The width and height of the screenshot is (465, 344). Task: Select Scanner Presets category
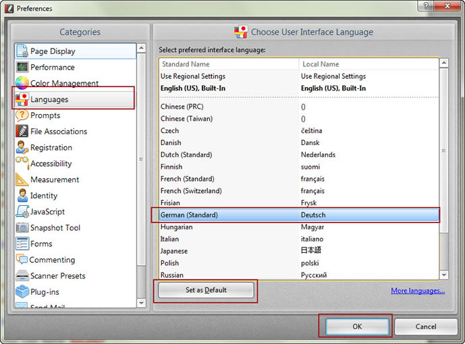[76, 276]
